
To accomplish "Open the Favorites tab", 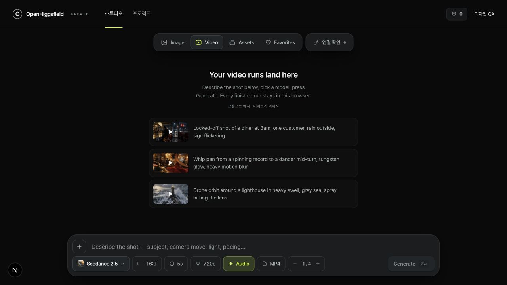I will [x=280, y=42].
